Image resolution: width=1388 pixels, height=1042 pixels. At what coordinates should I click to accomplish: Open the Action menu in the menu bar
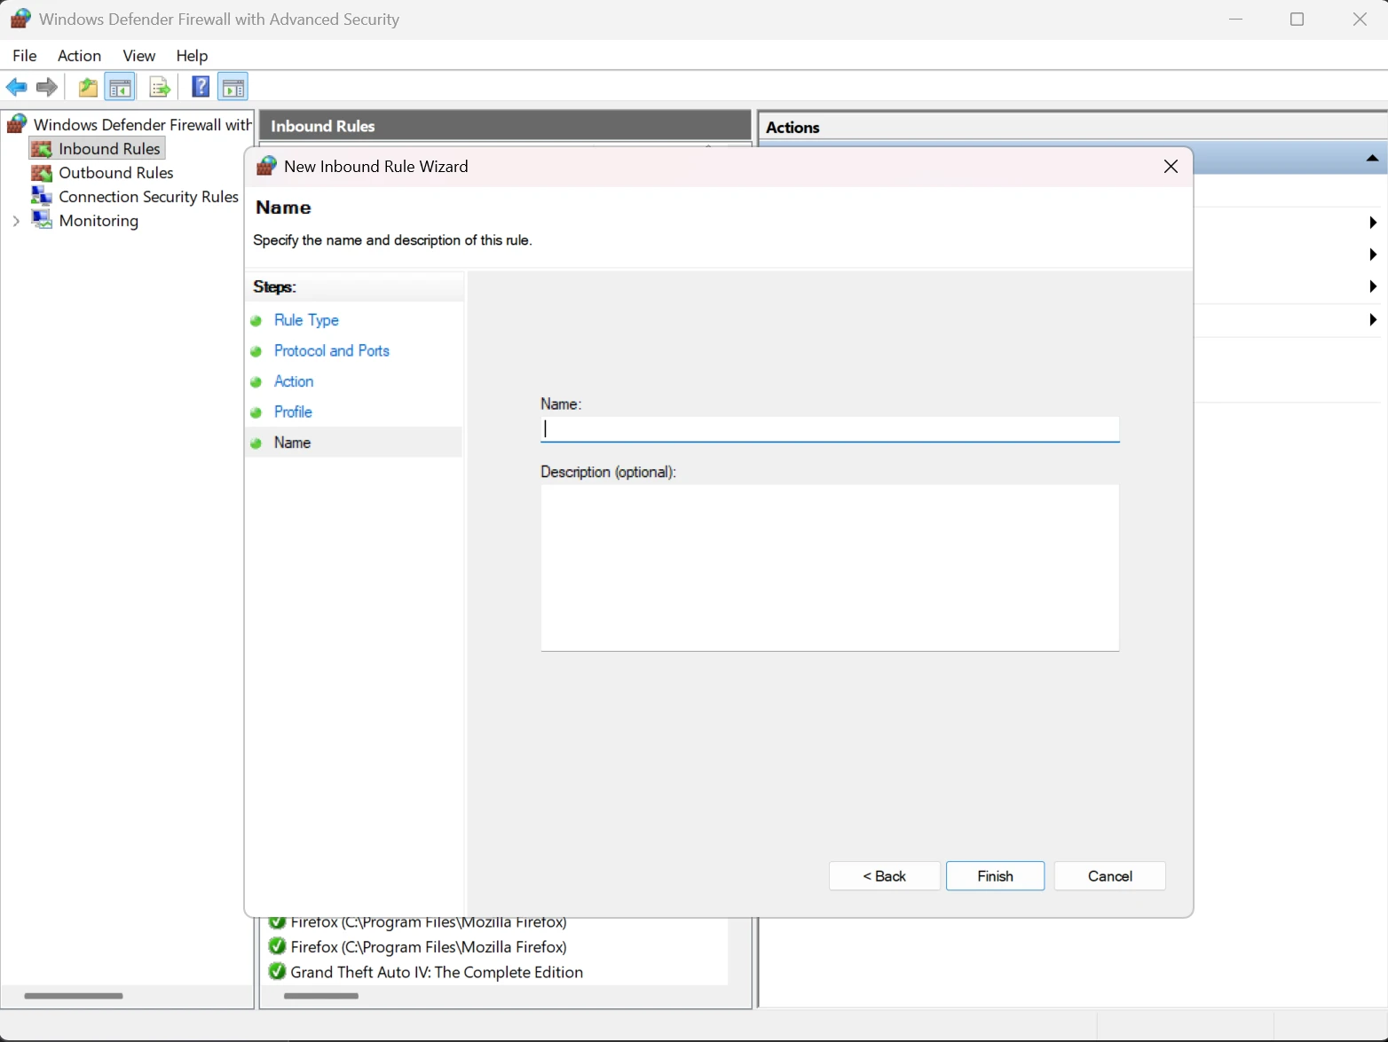coord(79,56)
